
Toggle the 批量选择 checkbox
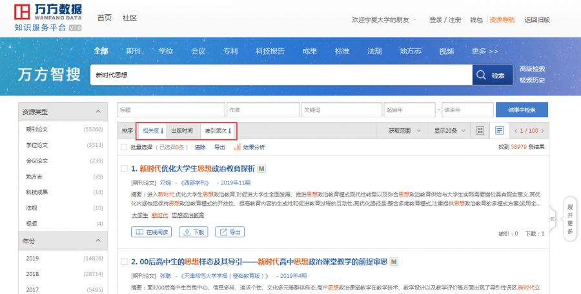coord(124,147)
